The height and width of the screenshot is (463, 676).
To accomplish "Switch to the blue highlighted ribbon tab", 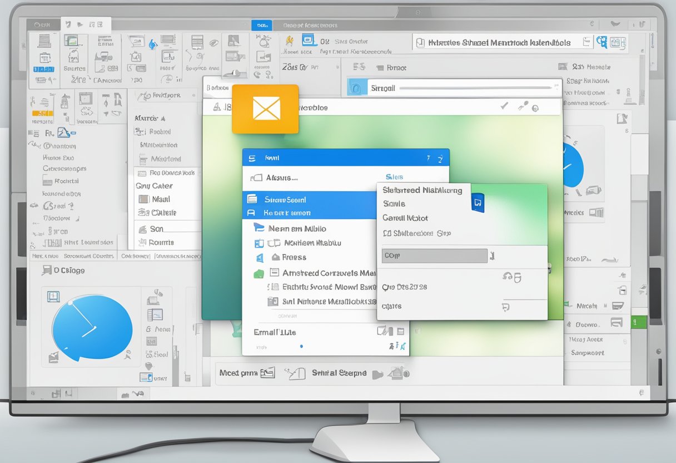I will [x=262, y=25].
